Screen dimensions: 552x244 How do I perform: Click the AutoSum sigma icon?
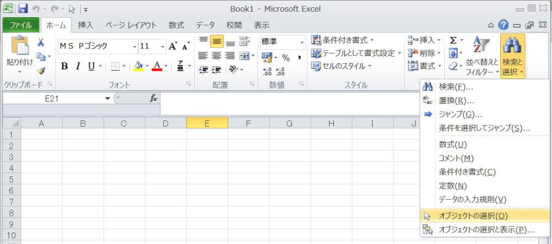click(453, 41)
